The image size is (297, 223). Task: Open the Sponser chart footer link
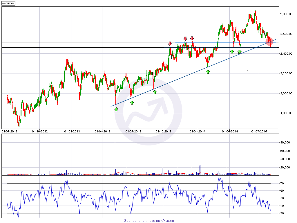click(x=149, y=221)
